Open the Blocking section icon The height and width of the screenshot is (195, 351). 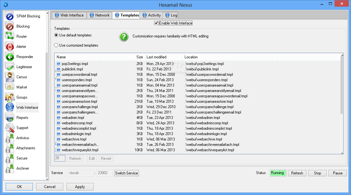(x=9, y=26)
